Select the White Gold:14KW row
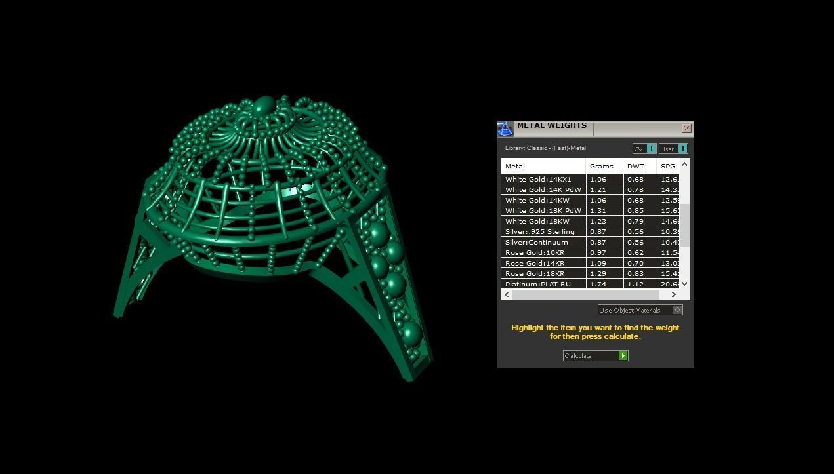This screenshot has width=834, height=474. pyautogui.click(x=591, y=200)
